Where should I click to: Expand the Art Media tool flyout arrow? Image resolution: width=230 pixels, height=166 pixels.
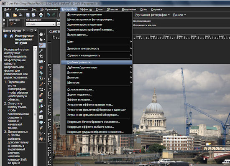click(44, 139)
